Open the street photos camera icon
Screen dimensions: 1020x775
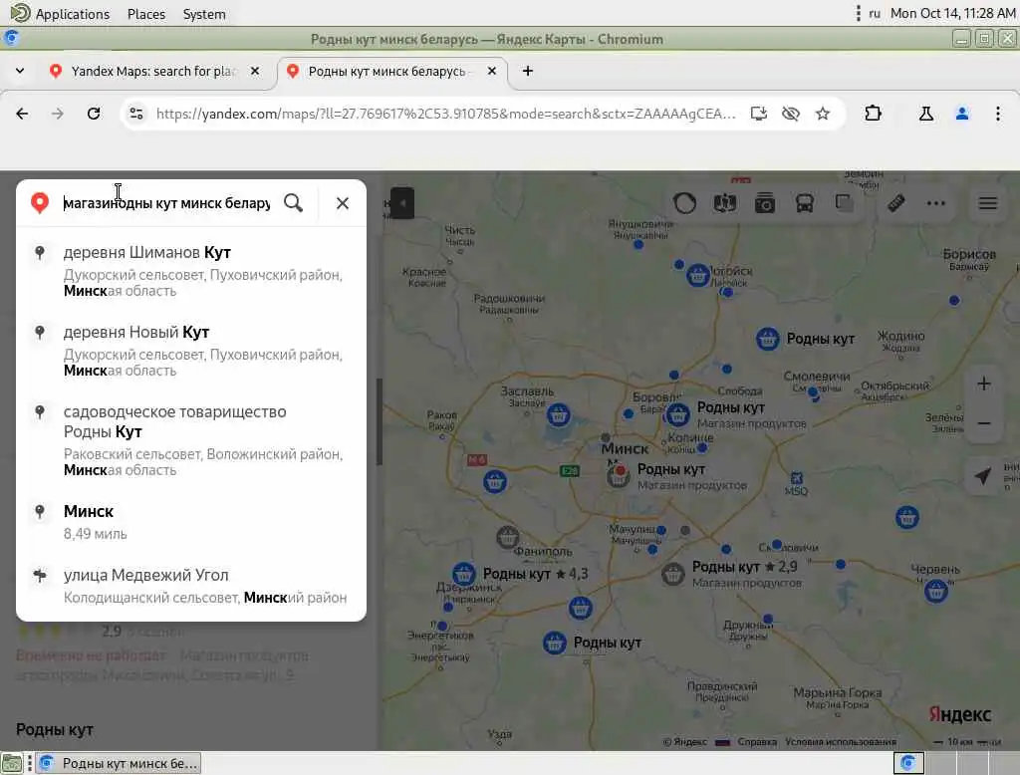764,203
